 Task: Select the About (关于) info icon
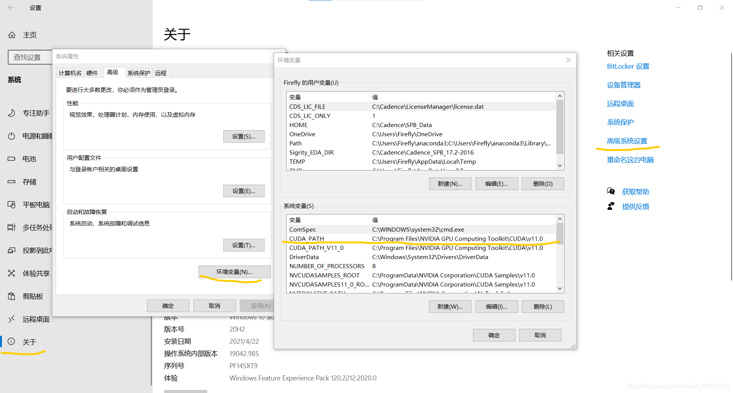(11, 341)
